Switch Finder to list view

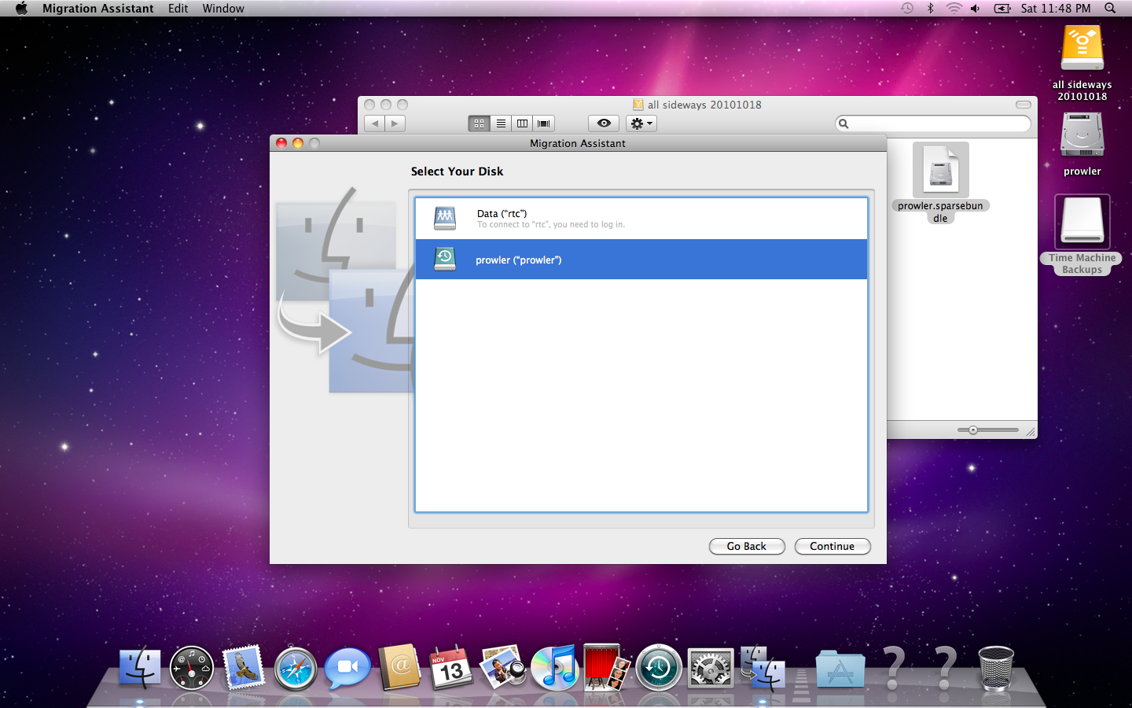point(501,124)
